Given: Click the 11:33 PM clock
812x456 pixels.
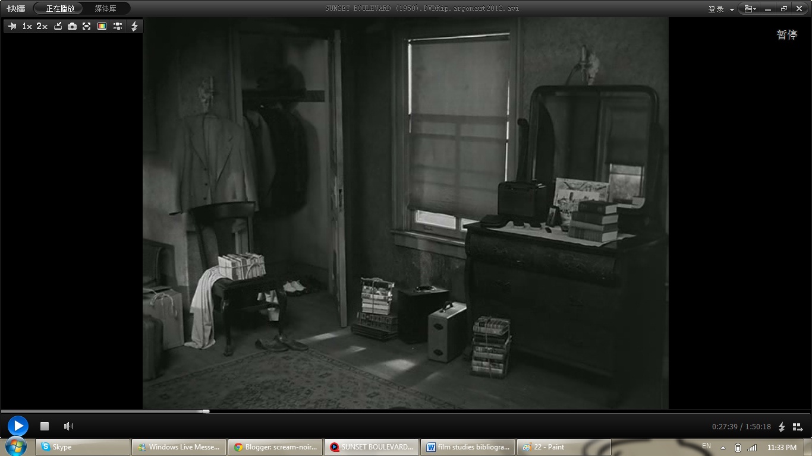Looking at the screenshot, I should tap(782, 447).
